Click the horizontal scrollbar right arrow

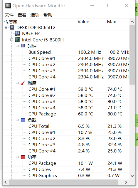[x=126, y=182]
